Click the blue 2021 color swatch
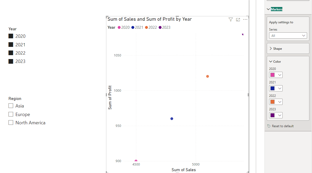 coord(272,88)
